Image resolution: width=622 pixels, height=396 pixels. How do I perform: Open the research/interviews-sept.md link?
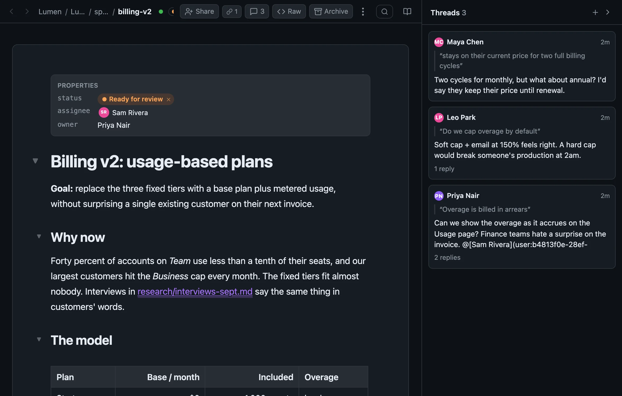[x=195, y=291]
